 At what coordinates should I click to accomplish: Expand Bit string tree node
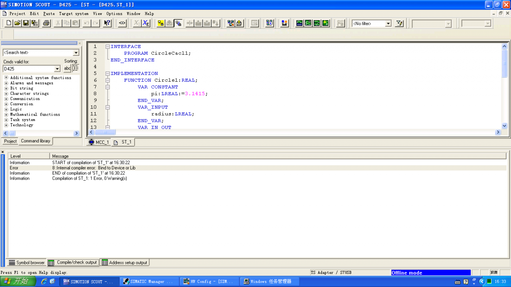[x=6, y=88]
